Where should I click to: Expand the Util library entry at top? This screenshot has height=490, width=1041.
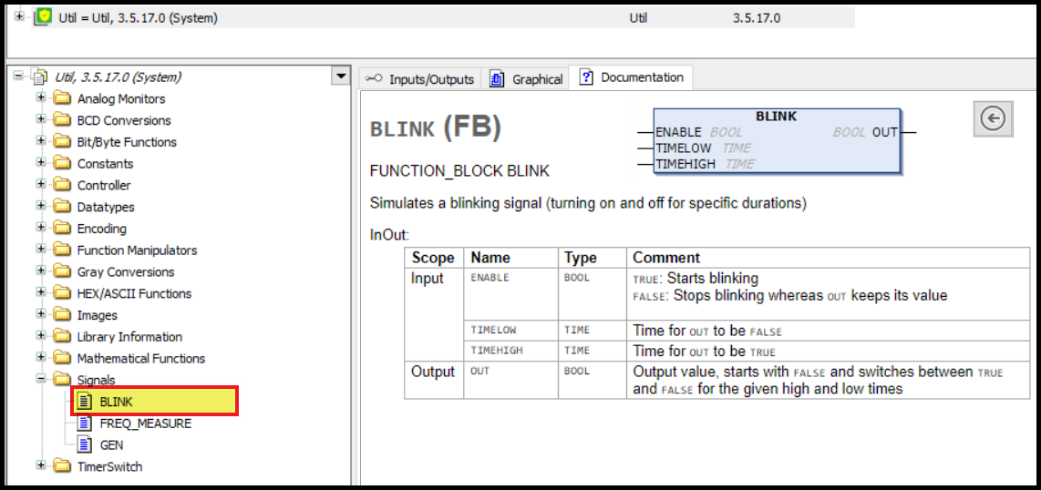[18, 15]
